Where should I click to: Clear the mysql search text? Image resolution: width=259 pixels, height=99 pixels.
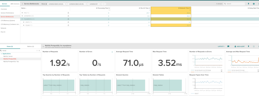37,51
